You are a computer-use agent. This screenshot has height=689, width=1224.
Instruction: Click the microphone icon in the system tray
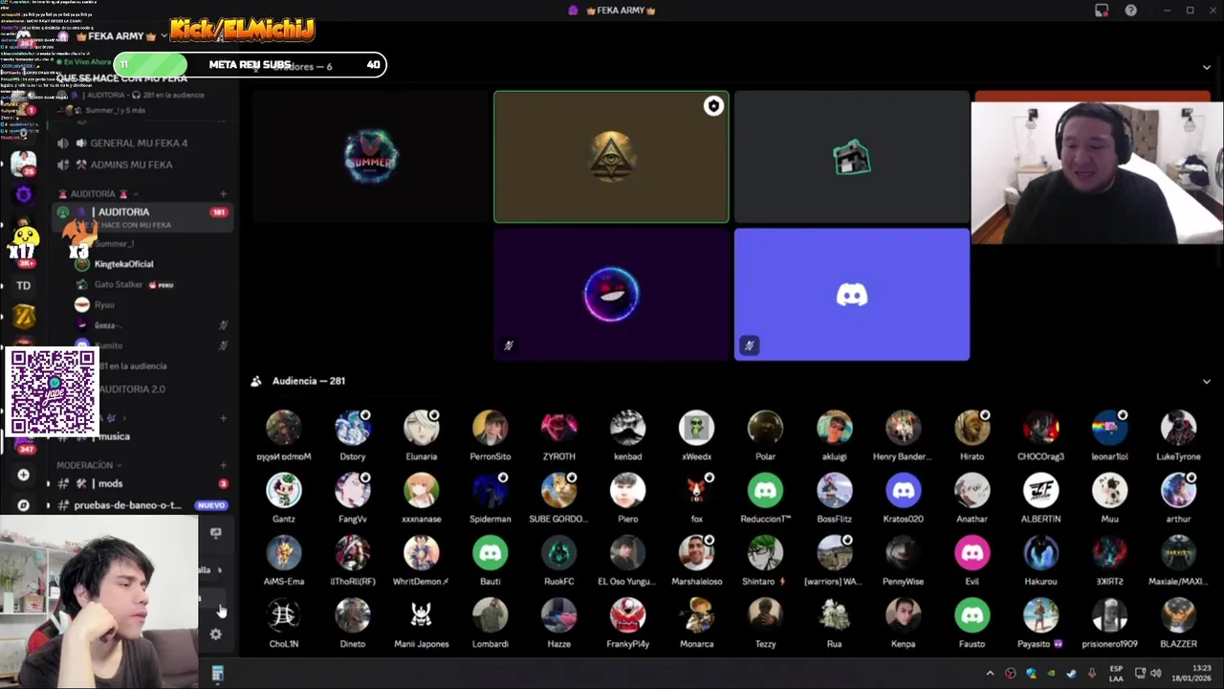tap(1092, 674)
